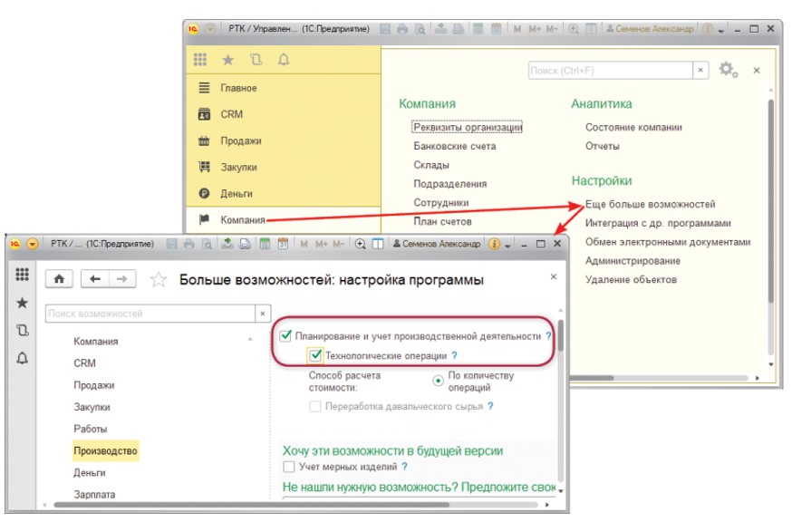Viewport: 792px width, 522px height.
Task: Click the Реквизиты организации link
Action: [468, 128]
